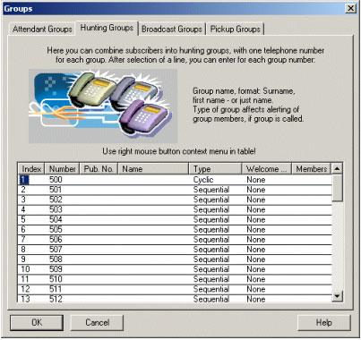Open Help for the Groups dialog
361x340 pixels.
[324, 323]
